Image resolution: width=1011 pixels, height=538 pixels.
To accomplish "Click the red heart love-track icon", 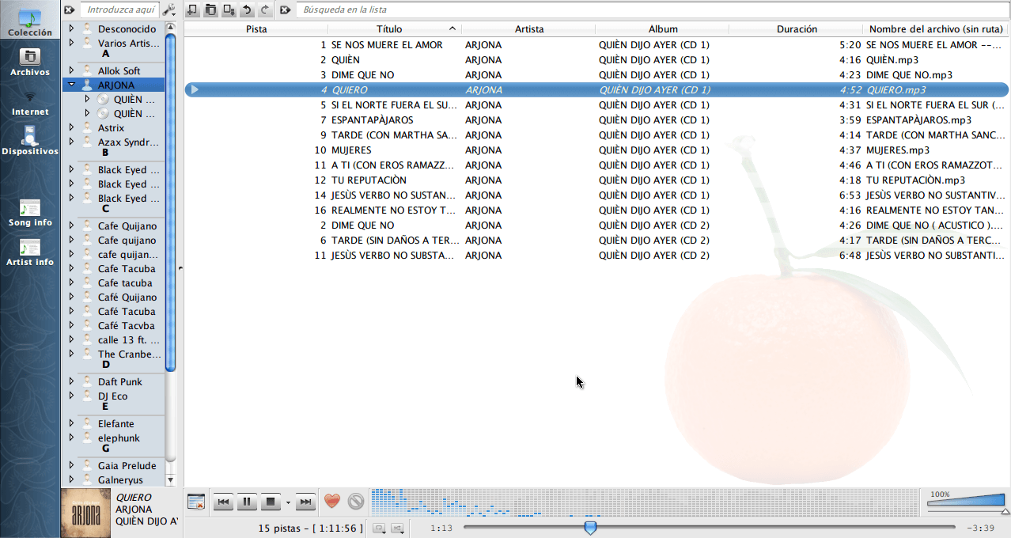I will 332,502.
